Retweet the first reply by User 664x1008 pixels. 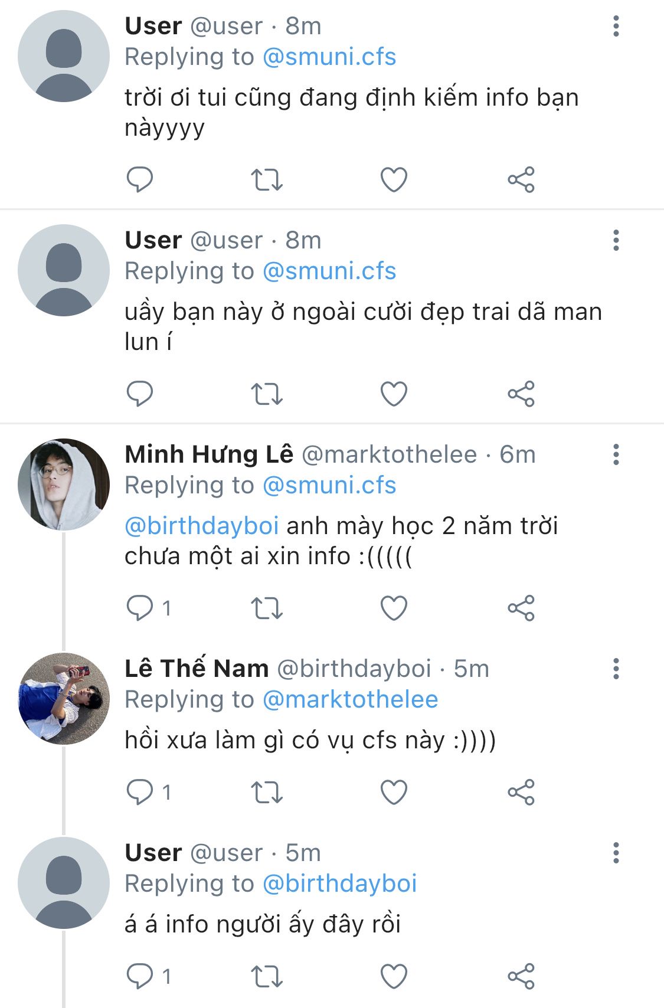(x=267, y=179)
